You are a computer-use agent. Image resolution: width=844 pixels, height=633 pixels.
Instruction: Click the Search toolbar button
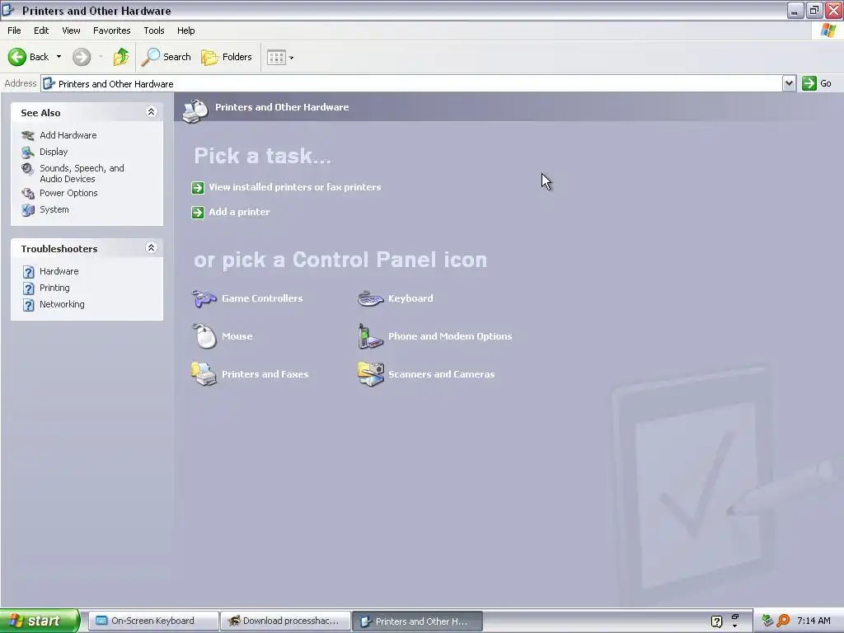166,57
